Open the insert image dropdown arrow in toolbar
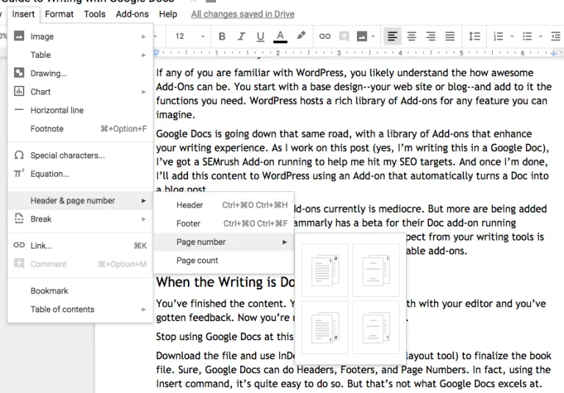The image size is (564, 393). click(373, 36)
